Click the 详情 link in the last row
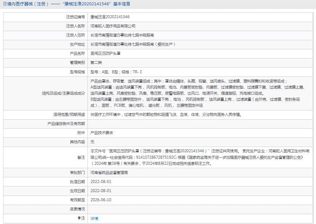316x224 pixels. point(94,219)
